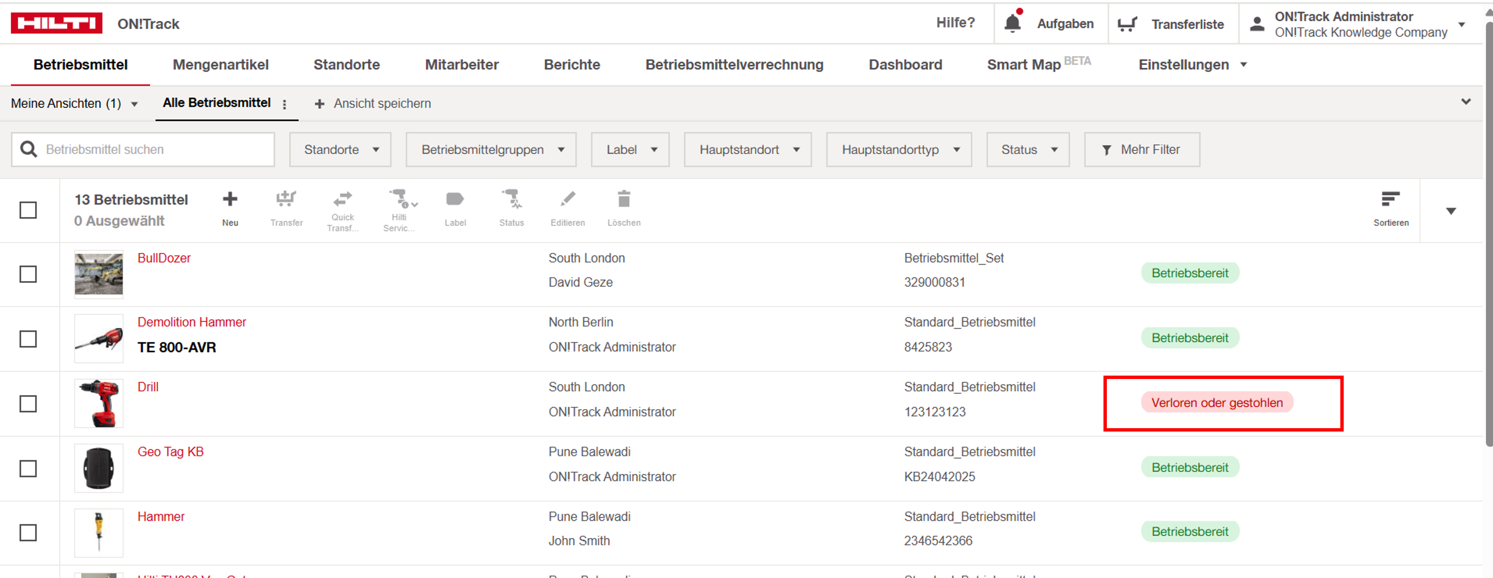Open the Betriebsmittelgruppen filter dropdown

[x=491, y=150]
